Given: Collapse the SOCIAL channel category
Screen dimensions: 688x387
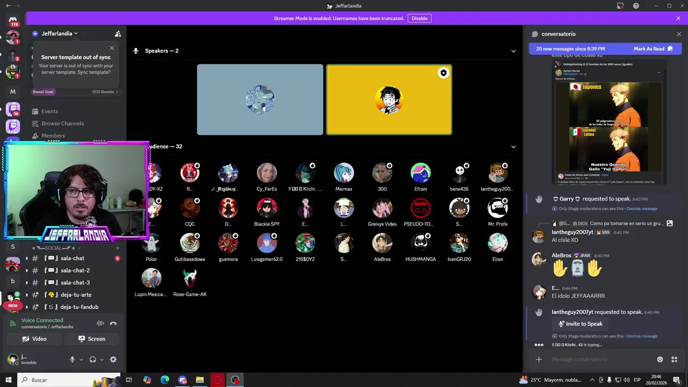Looking at the screenshot, I should 56,248.
